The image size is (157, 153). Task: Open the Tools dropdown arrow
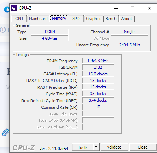tap(96, 147)
